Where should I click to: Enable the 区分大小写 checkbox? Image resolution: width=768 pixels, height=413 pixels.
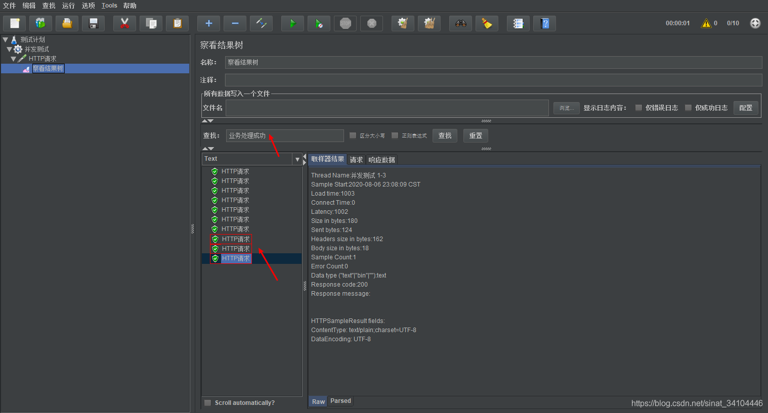click(x=353, y=135)
